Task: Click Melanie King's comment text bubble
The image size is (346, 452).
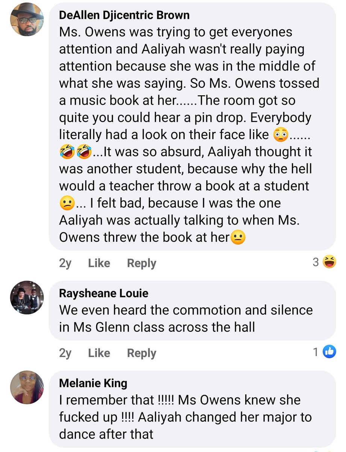Action: click(192, 409)
